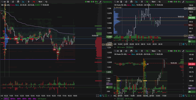This screenshot has height=100, width=196.
Task: Open symbol search in 6B chart panel
Action: coord(3,2)
